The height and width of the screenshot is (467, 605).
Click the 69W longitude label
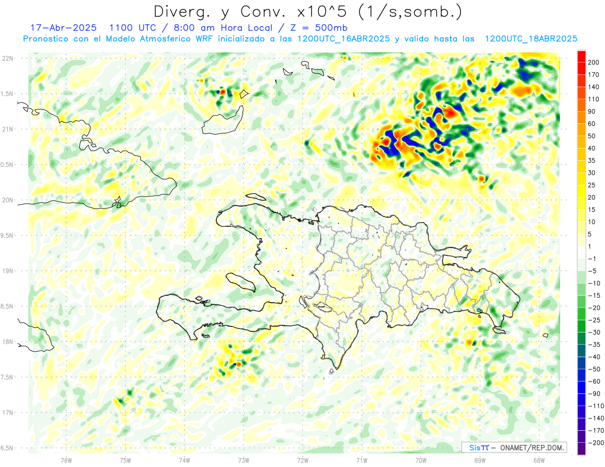click(480, 460)
